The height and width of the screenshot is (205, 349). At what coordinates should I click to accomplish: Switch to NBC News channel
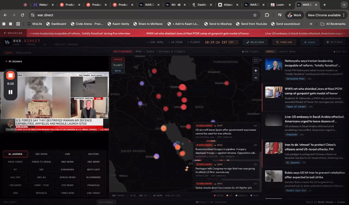(67, 162)
